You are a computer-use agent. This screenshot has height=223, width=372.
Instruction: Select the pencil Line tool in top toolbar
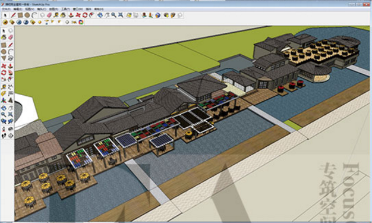coord(13,15)
